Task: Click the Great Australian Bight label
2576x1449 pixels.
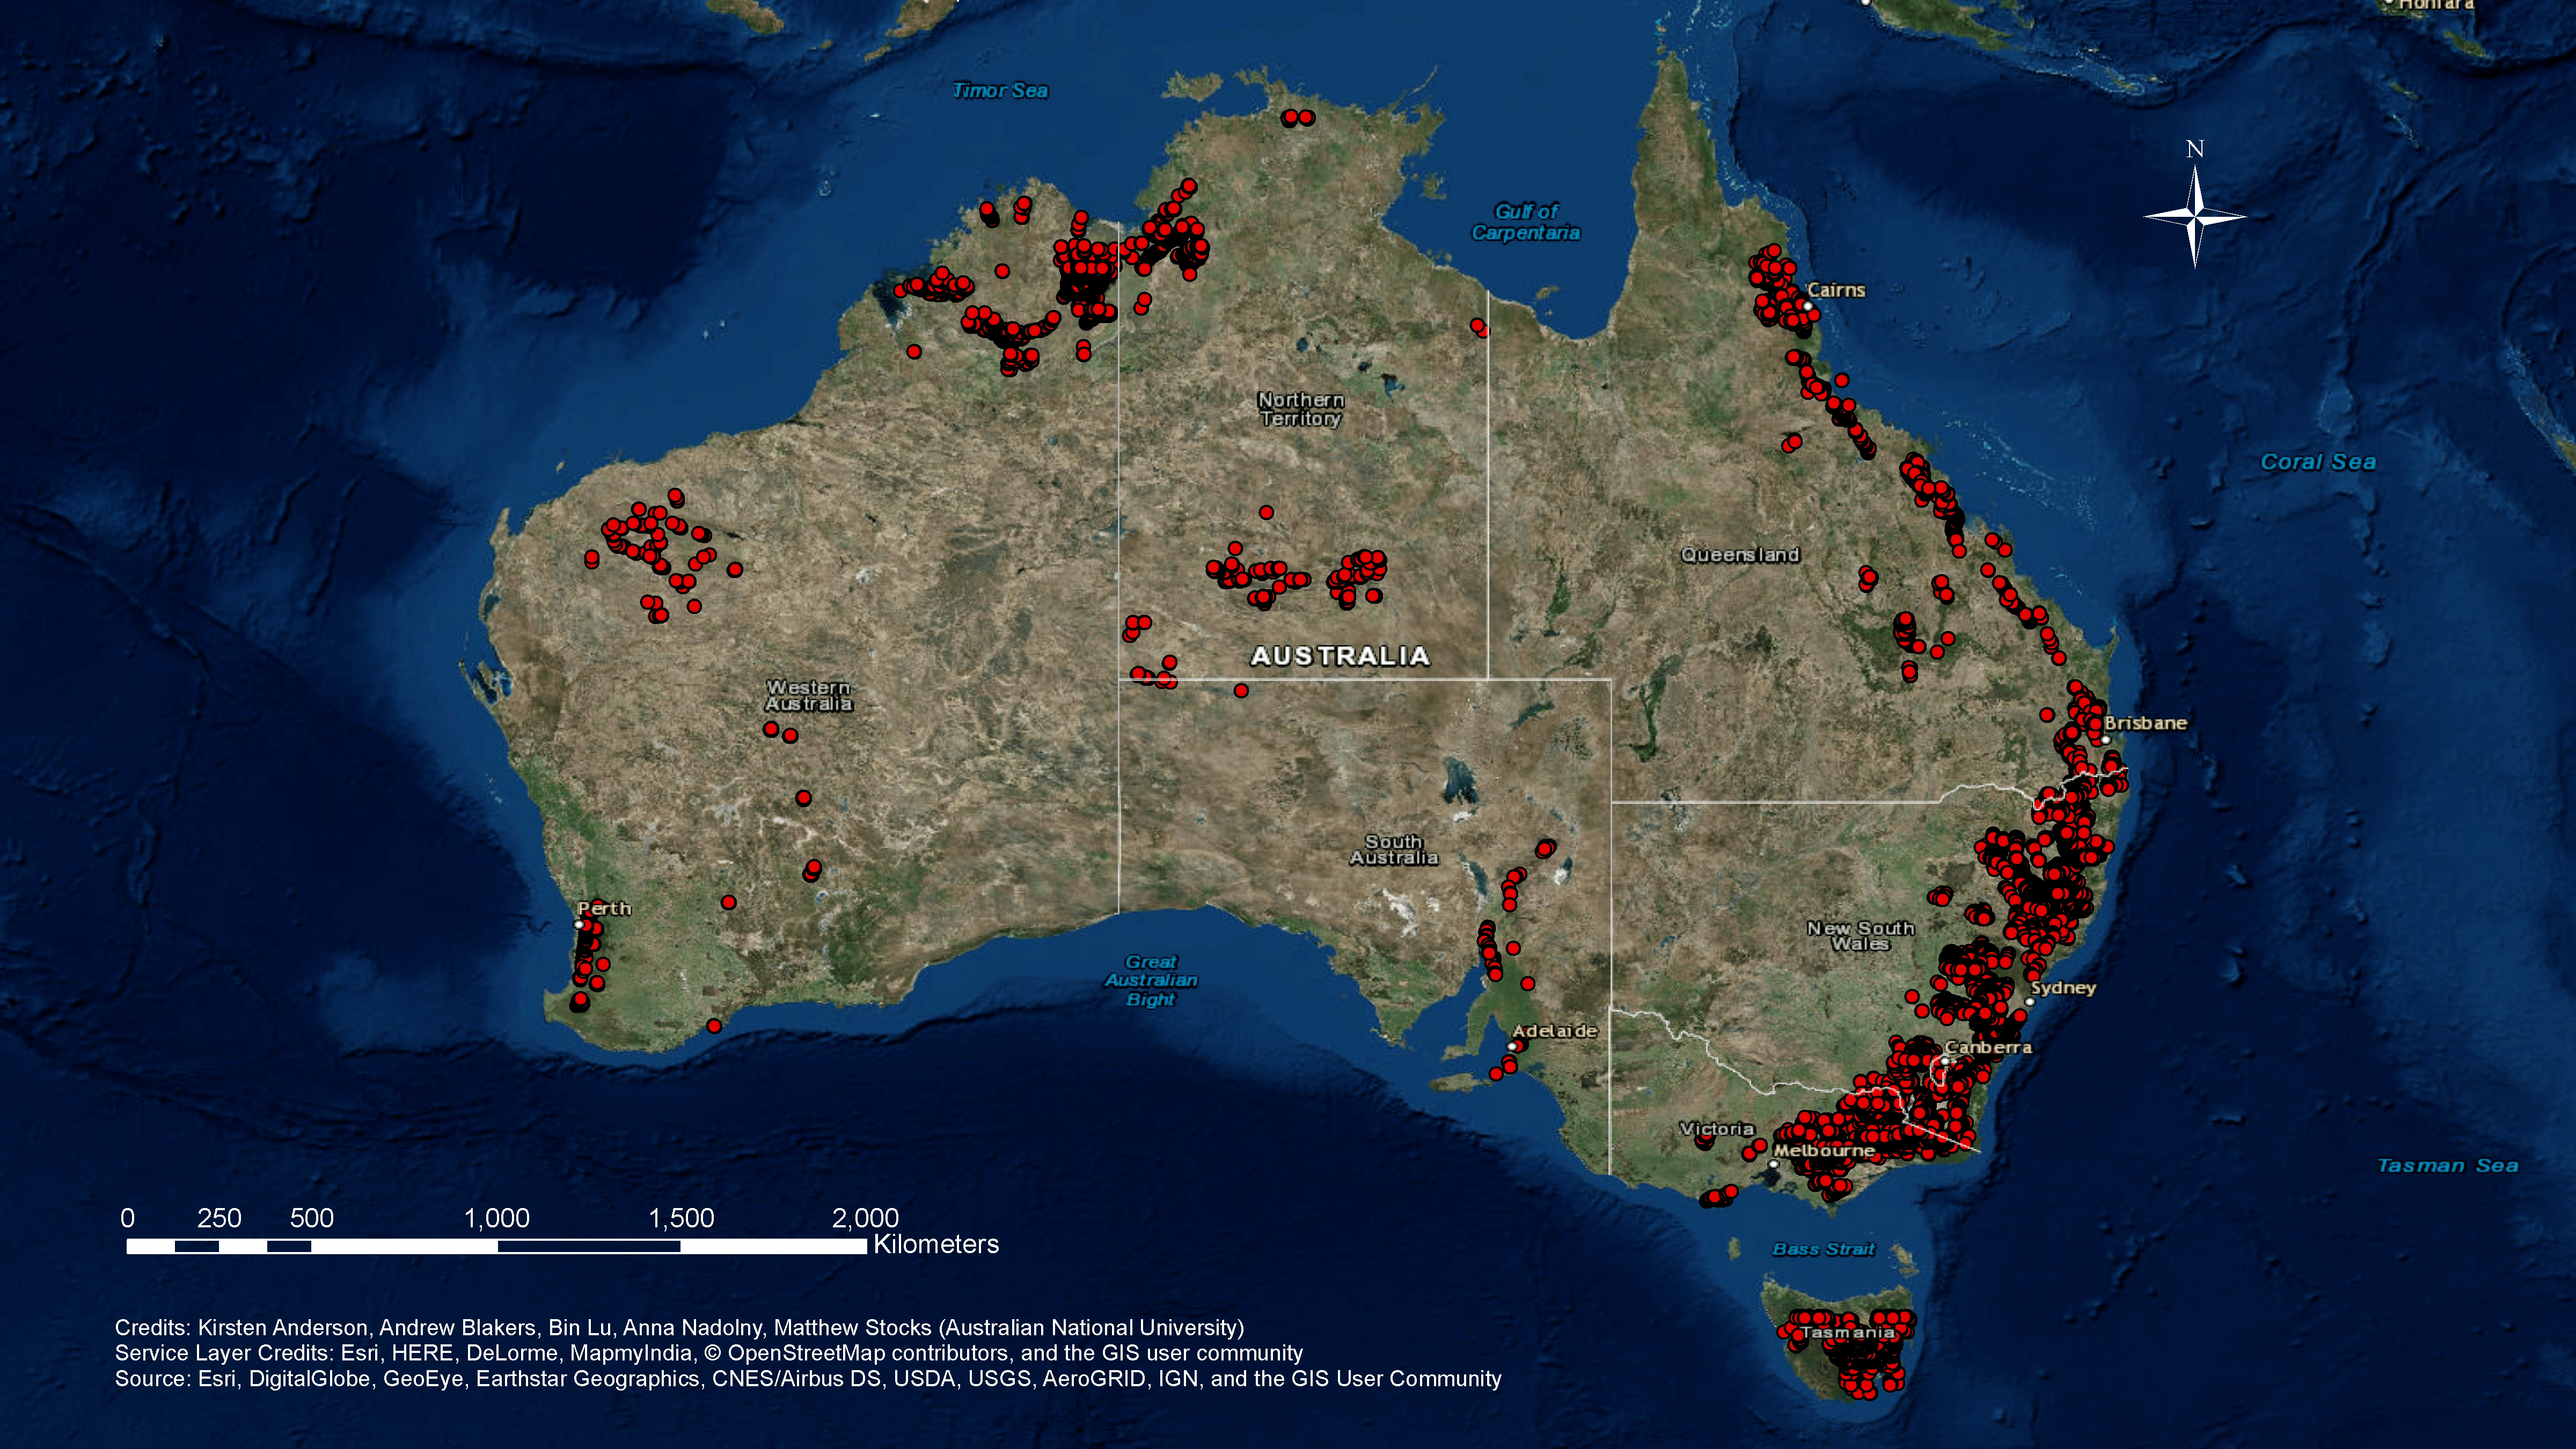Action: pos(1150,980)
